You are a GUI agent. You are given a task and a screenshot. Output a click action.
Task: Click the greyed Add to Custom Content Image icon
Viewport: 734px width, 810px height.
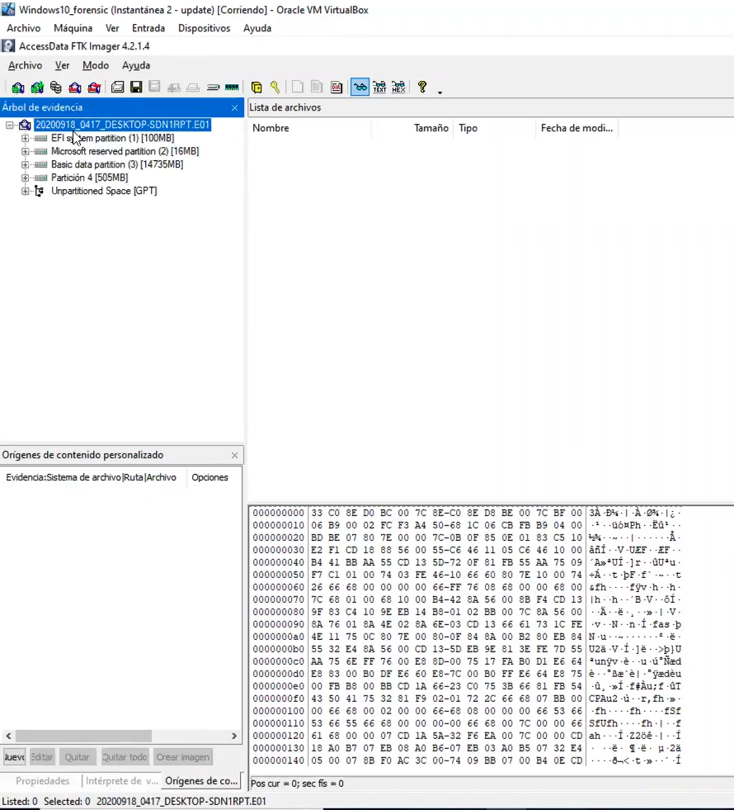(x=174, y=88)
